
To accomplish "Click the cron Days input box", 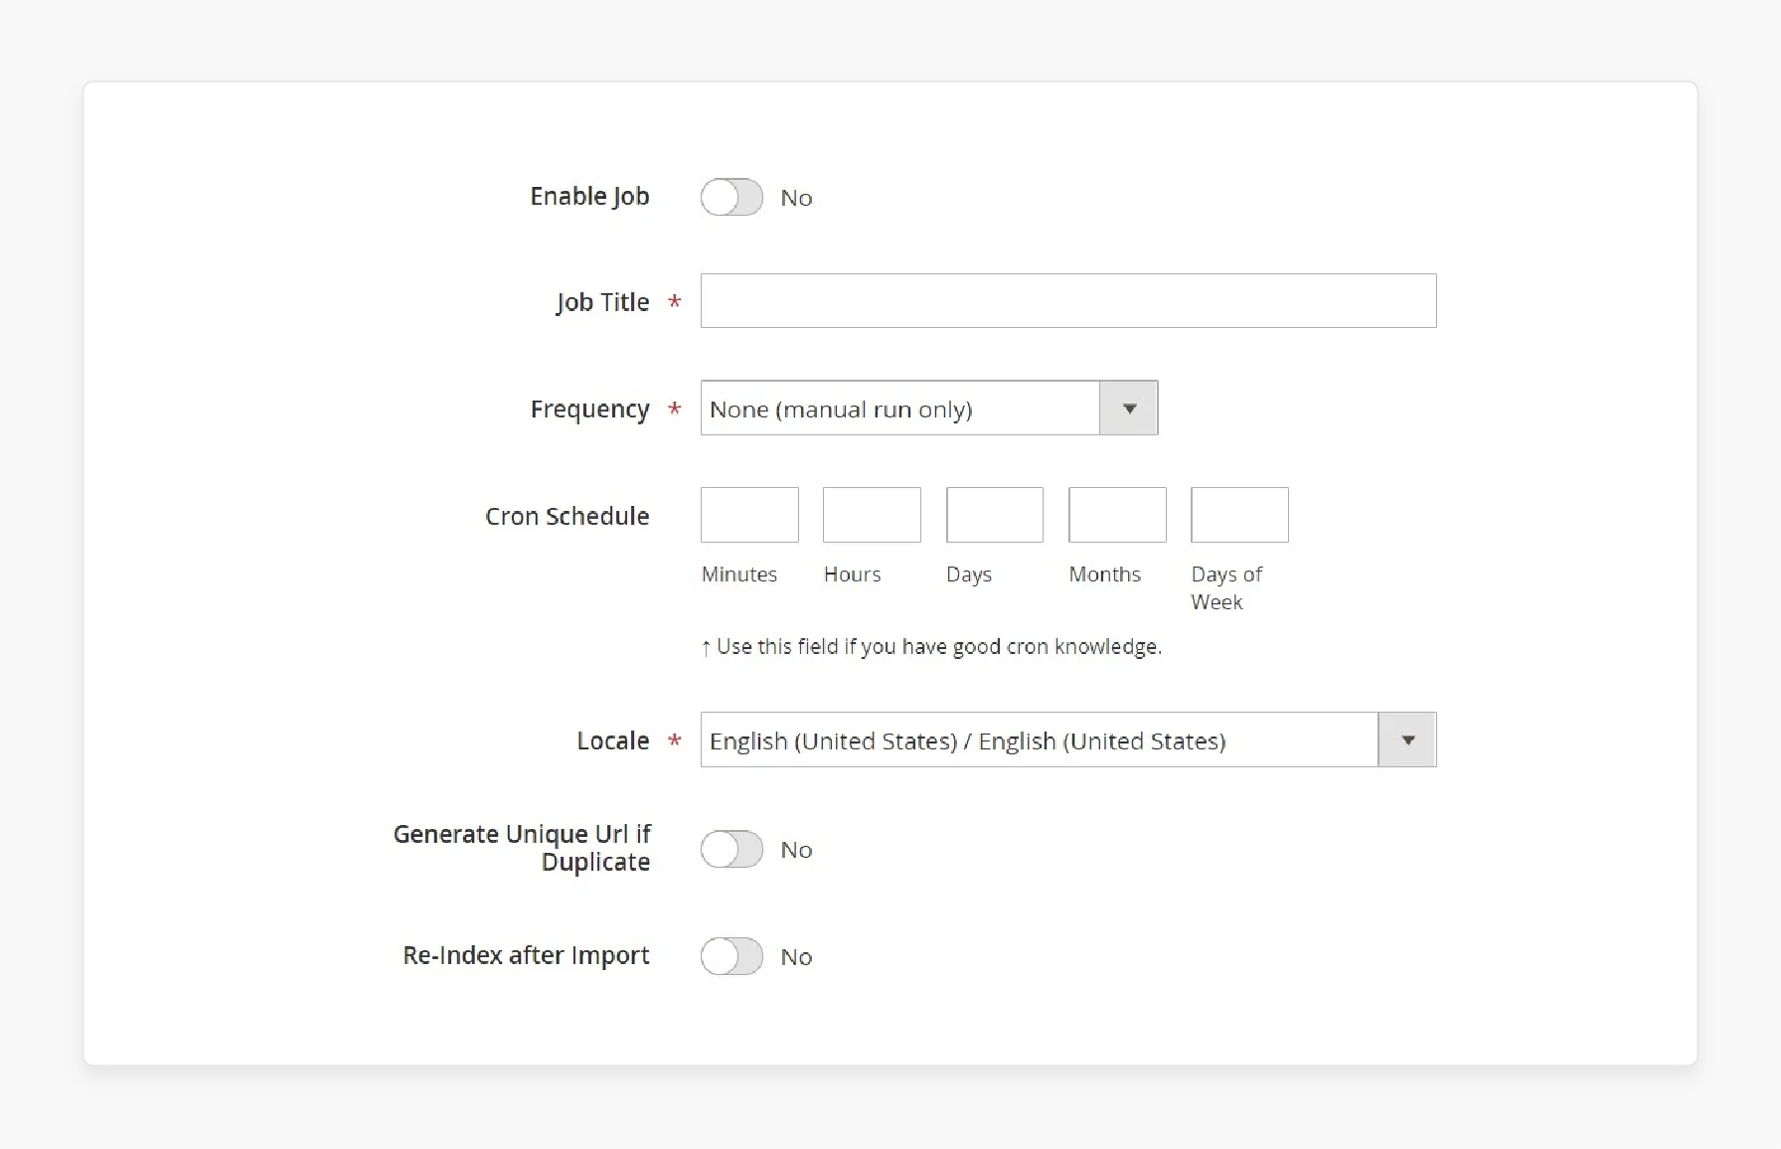I will 995,515.
